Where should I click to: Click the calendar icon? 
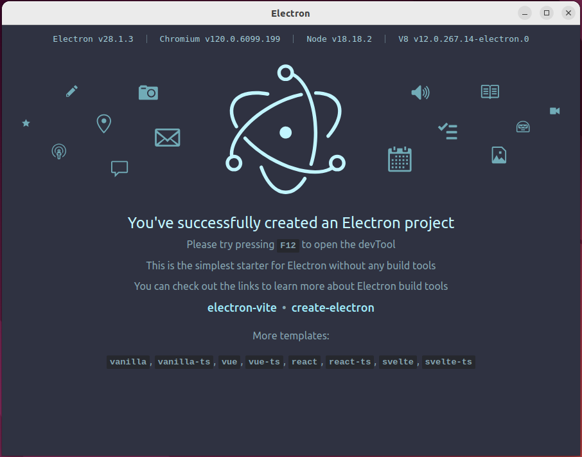click(400, 159)
